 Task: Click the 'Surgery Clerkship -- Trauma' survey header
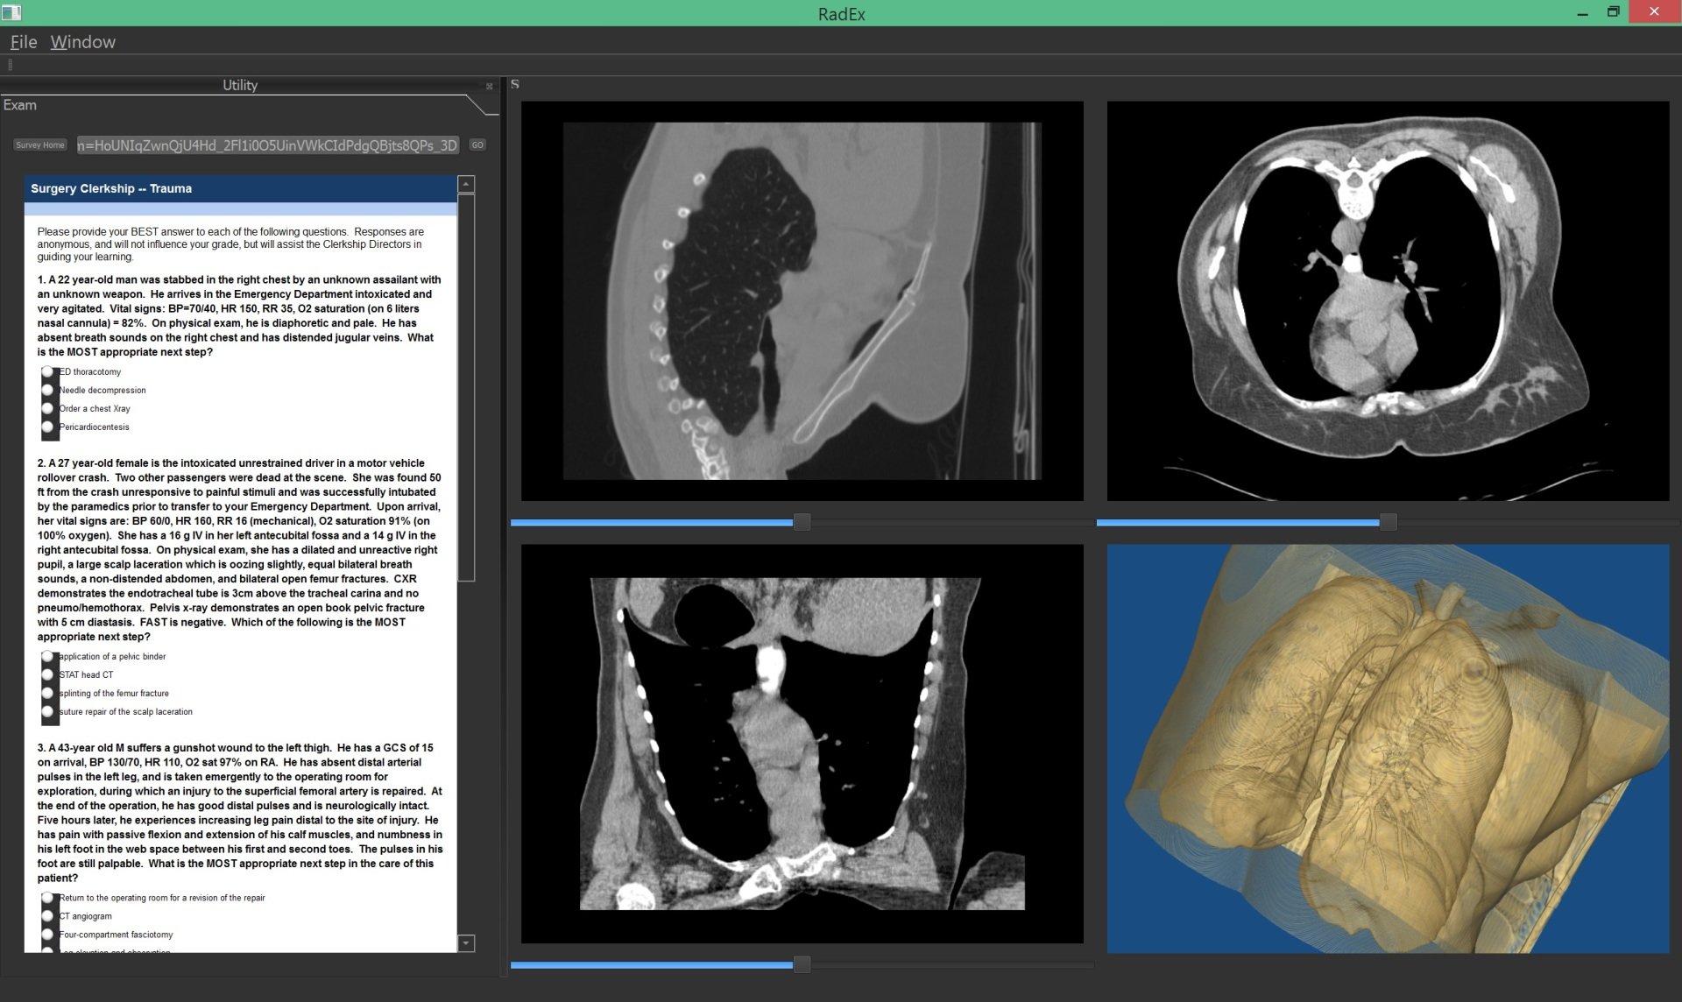tap(111, 187)
